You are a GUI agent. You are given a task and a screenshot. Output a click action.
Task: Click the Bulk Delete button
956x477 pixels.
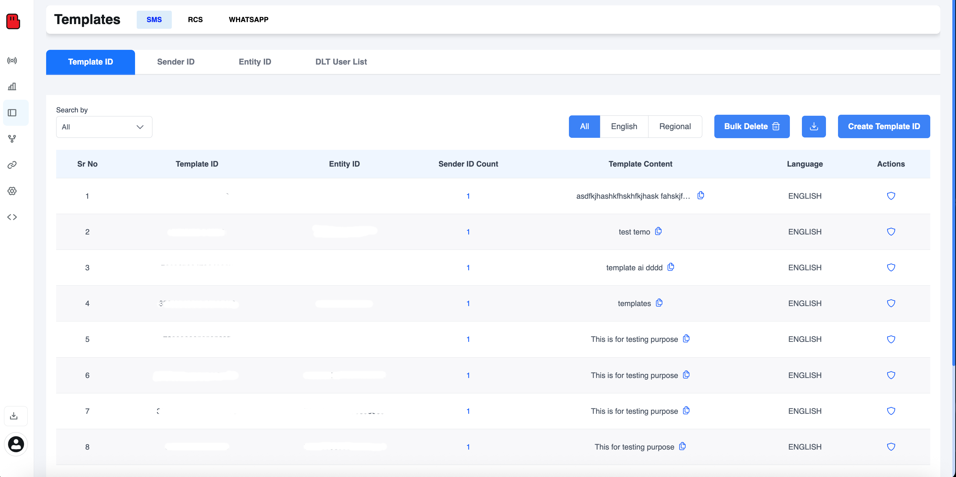pos(752,126)
